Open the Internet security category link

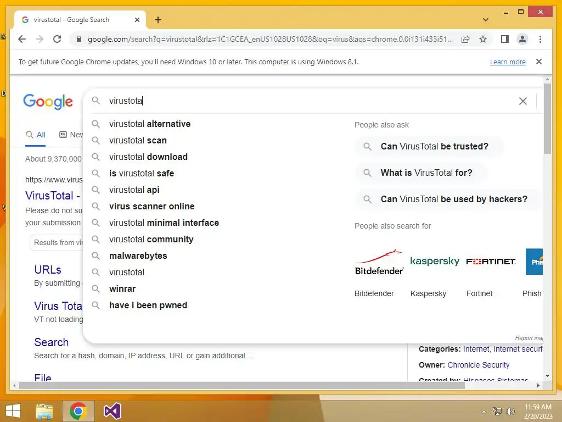tap(518, 349)
